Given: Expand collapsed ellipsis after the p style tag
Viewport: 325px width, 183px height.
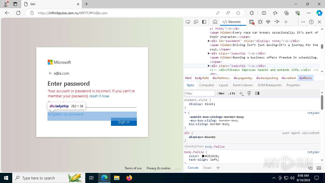Looking at the screenshot, I should point(230,29).
